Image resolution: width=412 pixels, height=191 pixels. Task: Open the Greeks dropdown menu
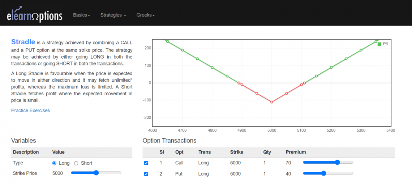click(146, 15)
